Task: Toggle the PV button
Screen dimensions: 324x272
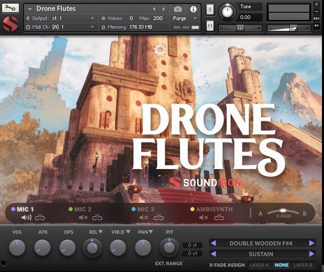Action: click(316, 26)
